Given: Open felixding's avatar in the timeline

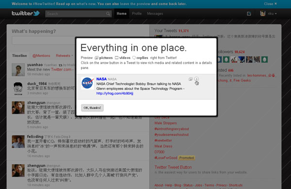Looking at the screenshot, I should pyautogui.click(x=18, y=142).
